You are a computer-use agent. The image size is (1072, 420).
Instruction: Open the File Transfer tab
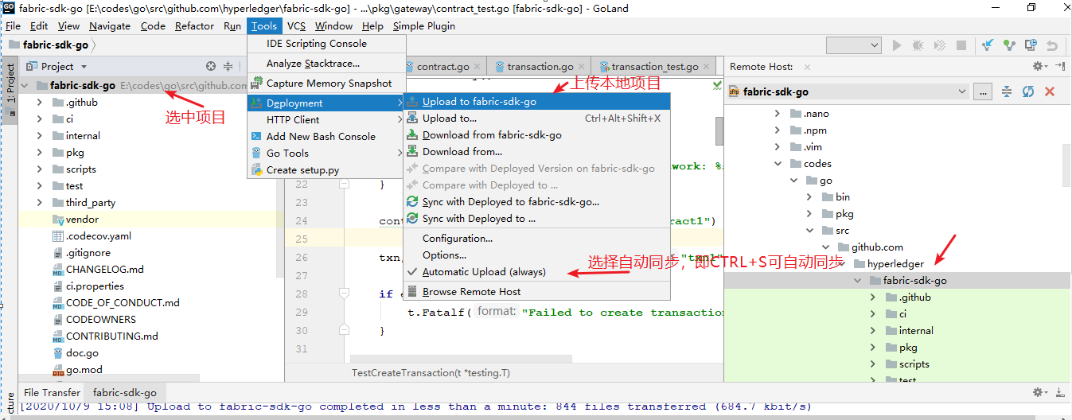(x=52, y=392)
